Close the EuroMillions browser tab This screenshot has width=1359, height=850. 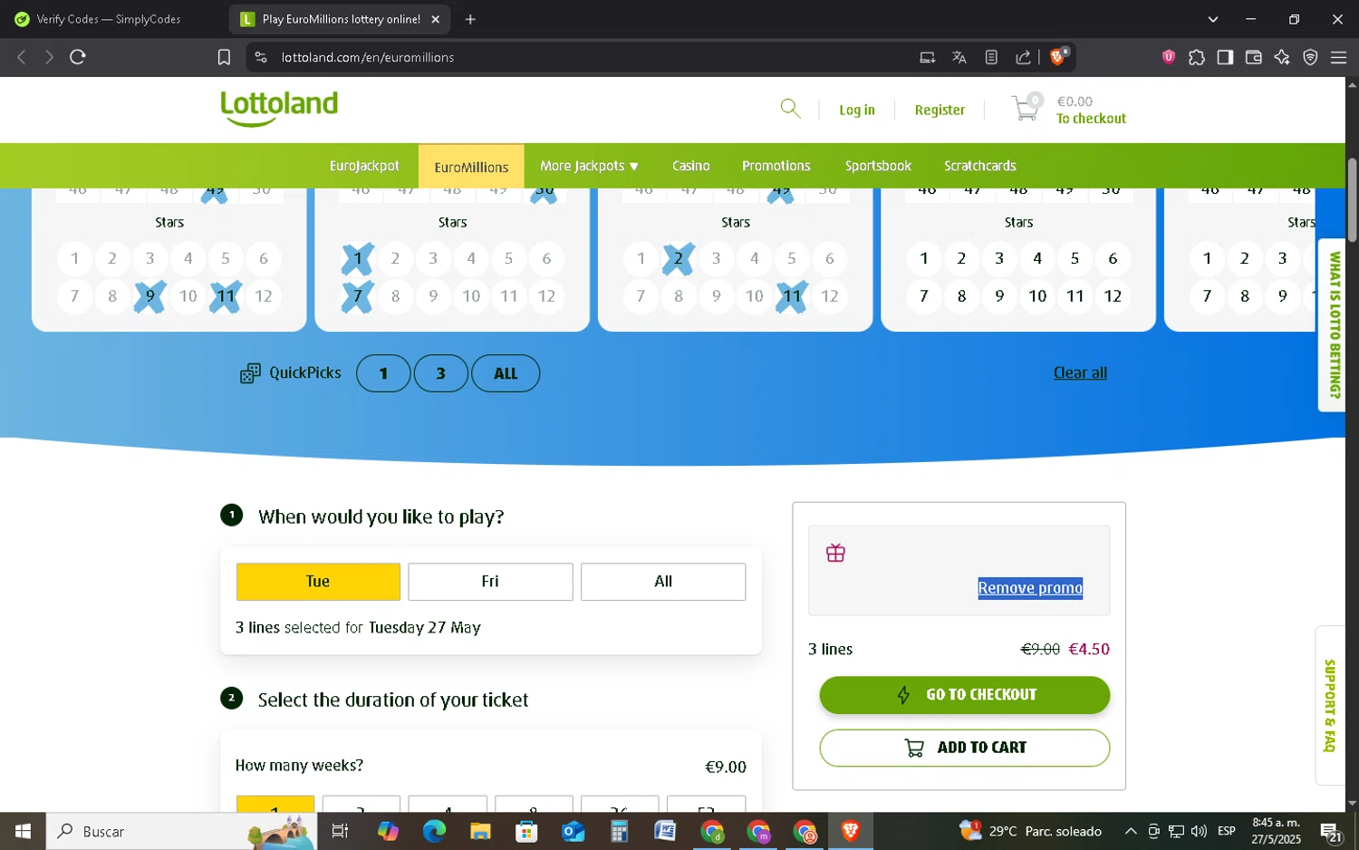[435, 19]
